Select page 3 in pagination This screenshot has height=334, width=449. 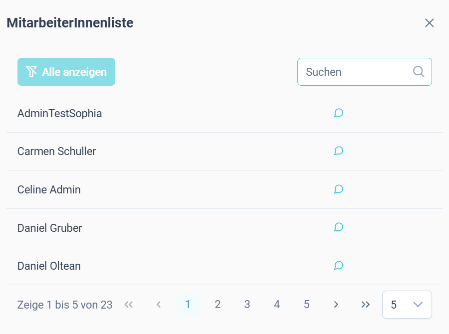(247, 305)
